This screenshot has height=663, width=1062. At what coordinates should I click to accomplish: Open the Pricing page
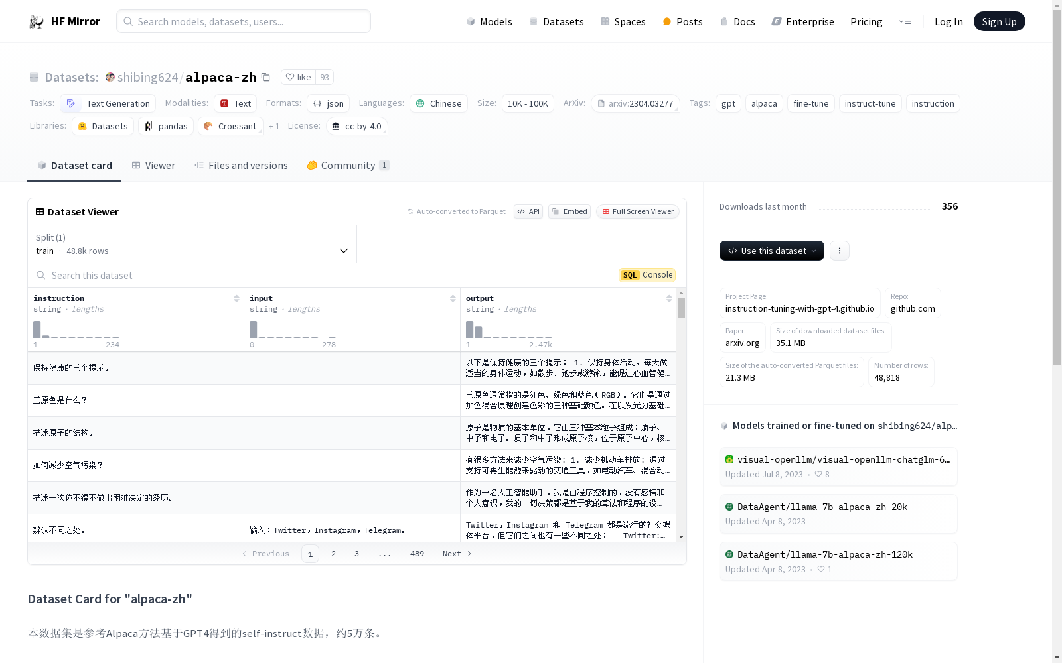tap(866, 21)
